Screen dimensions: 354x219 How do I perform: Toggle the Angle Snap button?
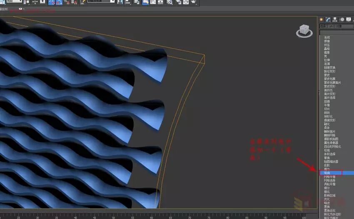[x=60, y=2]
